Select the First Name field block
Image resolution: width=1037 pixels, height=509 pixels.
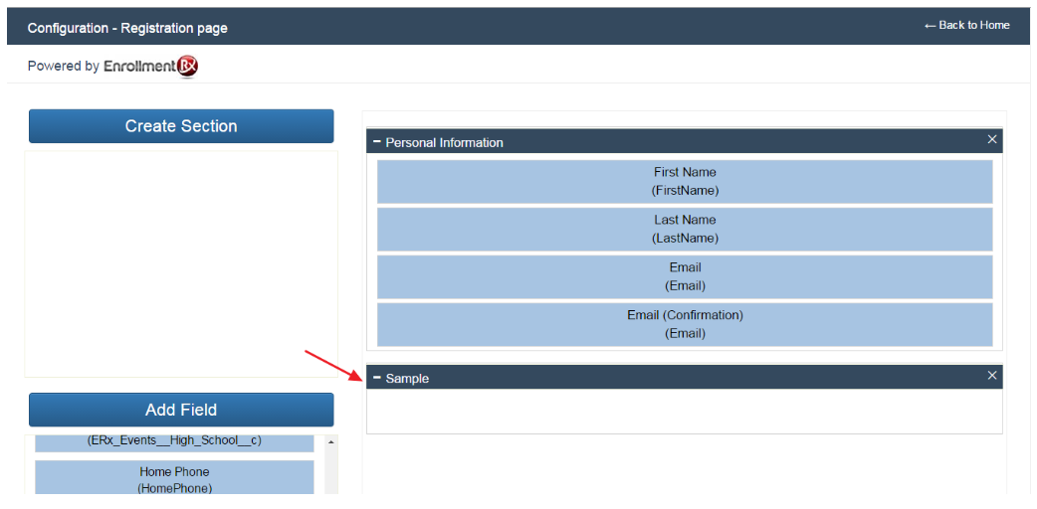pos(685,181)
